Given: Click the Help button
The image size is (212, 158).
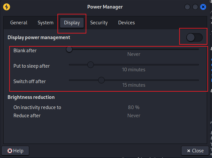Looking at the screenshot, I should point(15,151).
